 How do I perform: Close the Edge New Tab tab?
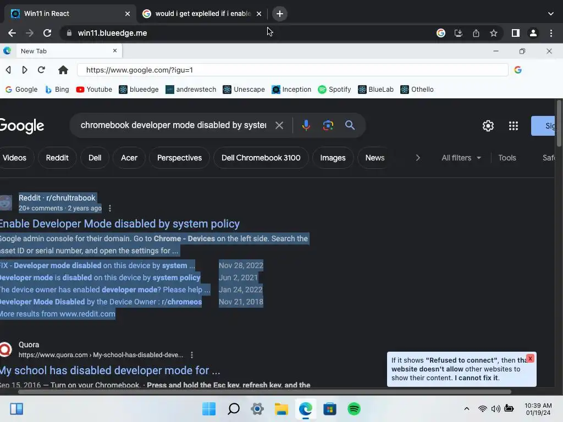point(114,51)
